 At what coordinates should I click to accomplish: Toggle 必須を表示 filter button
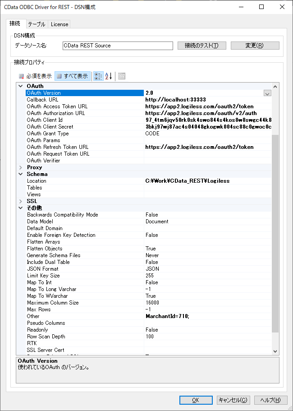tap(35, 76)
